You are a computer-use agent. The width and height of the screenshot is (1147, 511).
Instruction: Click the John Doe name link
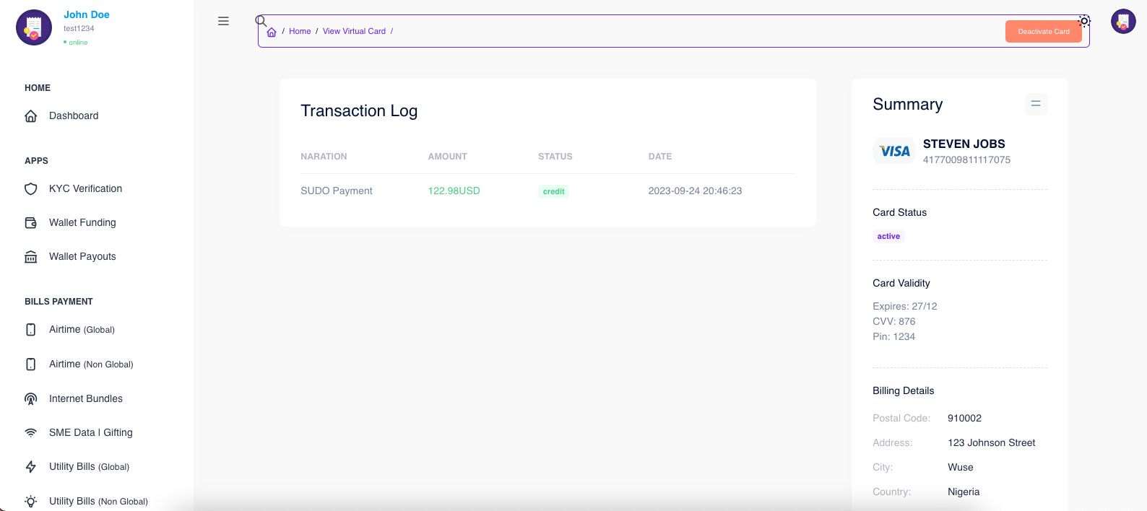coord(87,14)
